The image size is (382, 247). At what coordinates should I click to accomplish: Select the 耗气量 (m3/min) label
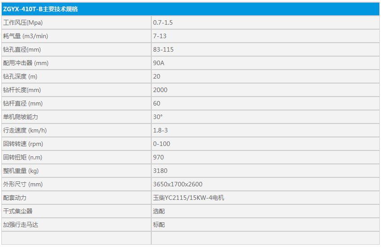click(x=26, y=36)
